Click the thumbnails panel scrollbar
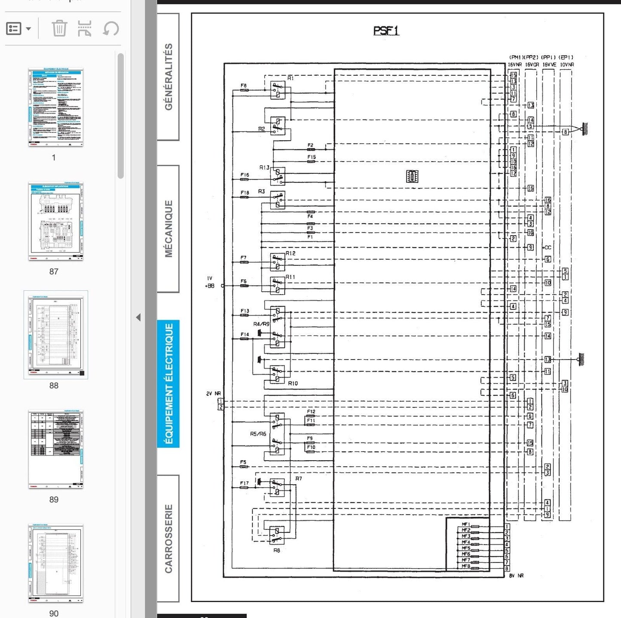 pos(121,116)
